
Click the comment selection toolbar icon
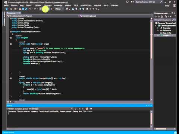coord(80,9)
